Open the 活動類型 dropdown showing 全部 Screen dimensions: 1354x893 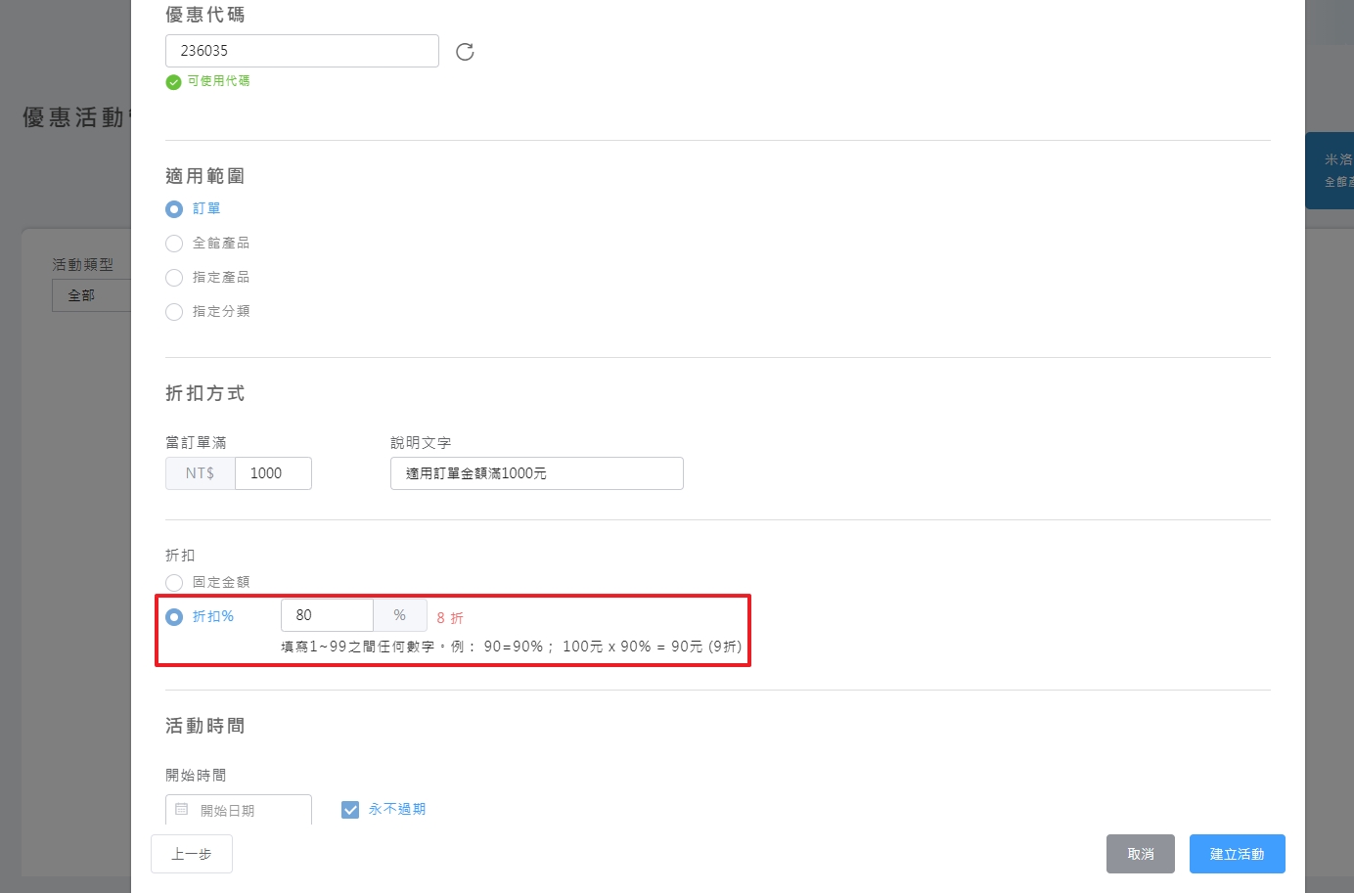(x=93, y=294)
